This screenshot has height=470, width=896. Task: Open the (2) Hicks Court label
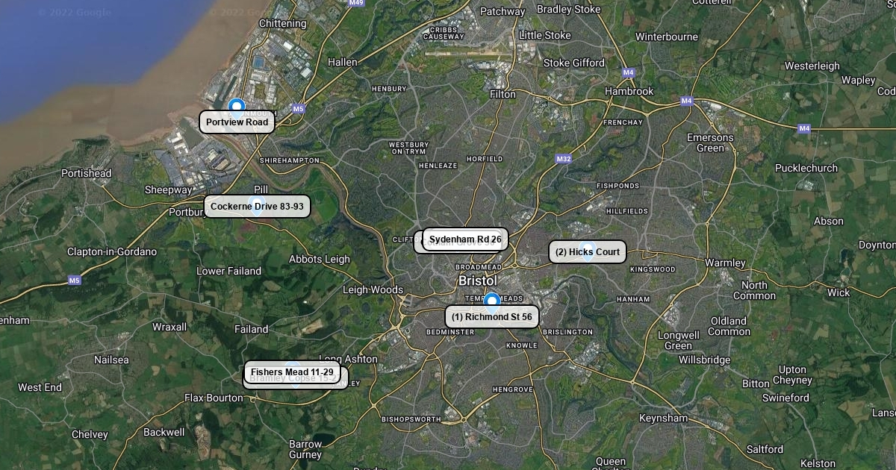click(588, 252)
